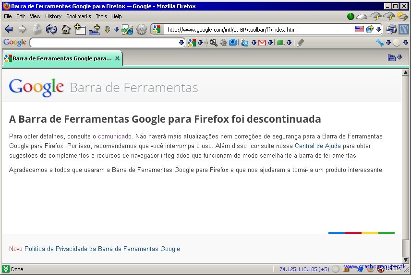The height and width of the screenshot is (275, 411).
Task: Expand dropdown arrow beside the green notebook icon
Action: 289,43
